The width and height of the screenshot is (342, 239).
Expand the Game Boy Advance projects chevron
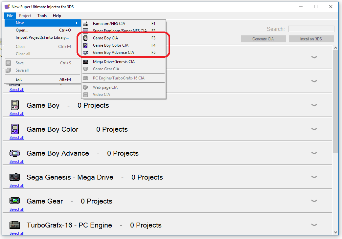pos(314,153)
